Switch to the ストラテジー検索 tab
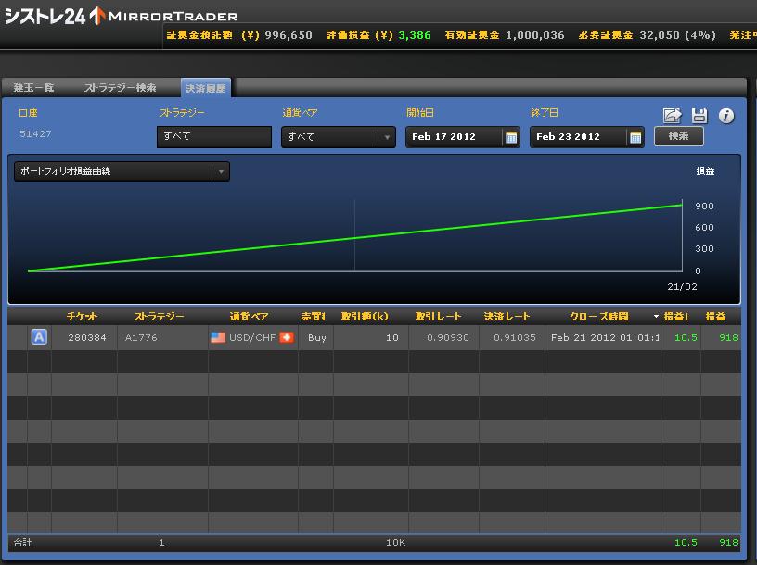This screenshot has width=757, height=565. pyautogui.click(x=121, y=87)
